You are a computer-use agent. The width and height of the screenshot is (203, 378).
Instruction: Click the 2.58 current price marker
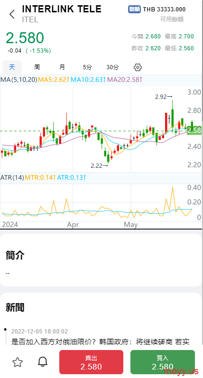click(x=194, y=130)
